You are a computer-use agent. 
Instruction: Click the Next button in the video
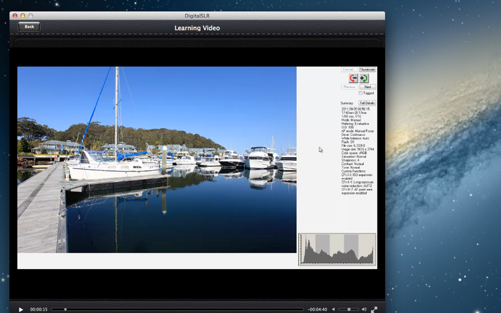tap(368, 87)
